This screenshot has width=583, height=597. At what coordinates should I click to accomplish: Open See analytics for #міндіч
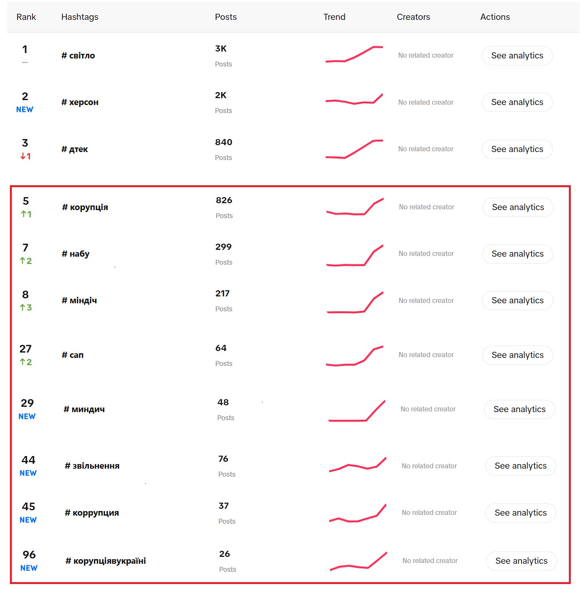[x=517, y=301]
